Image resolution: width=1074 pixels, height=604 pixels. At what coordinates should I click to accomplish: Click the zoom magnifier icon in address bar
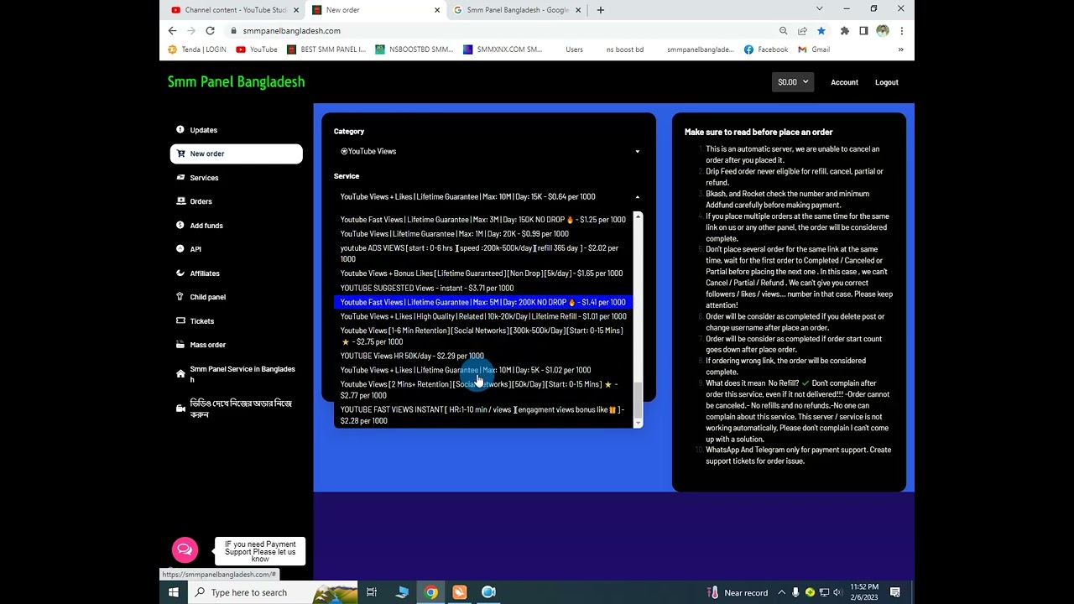click(784, 31)
